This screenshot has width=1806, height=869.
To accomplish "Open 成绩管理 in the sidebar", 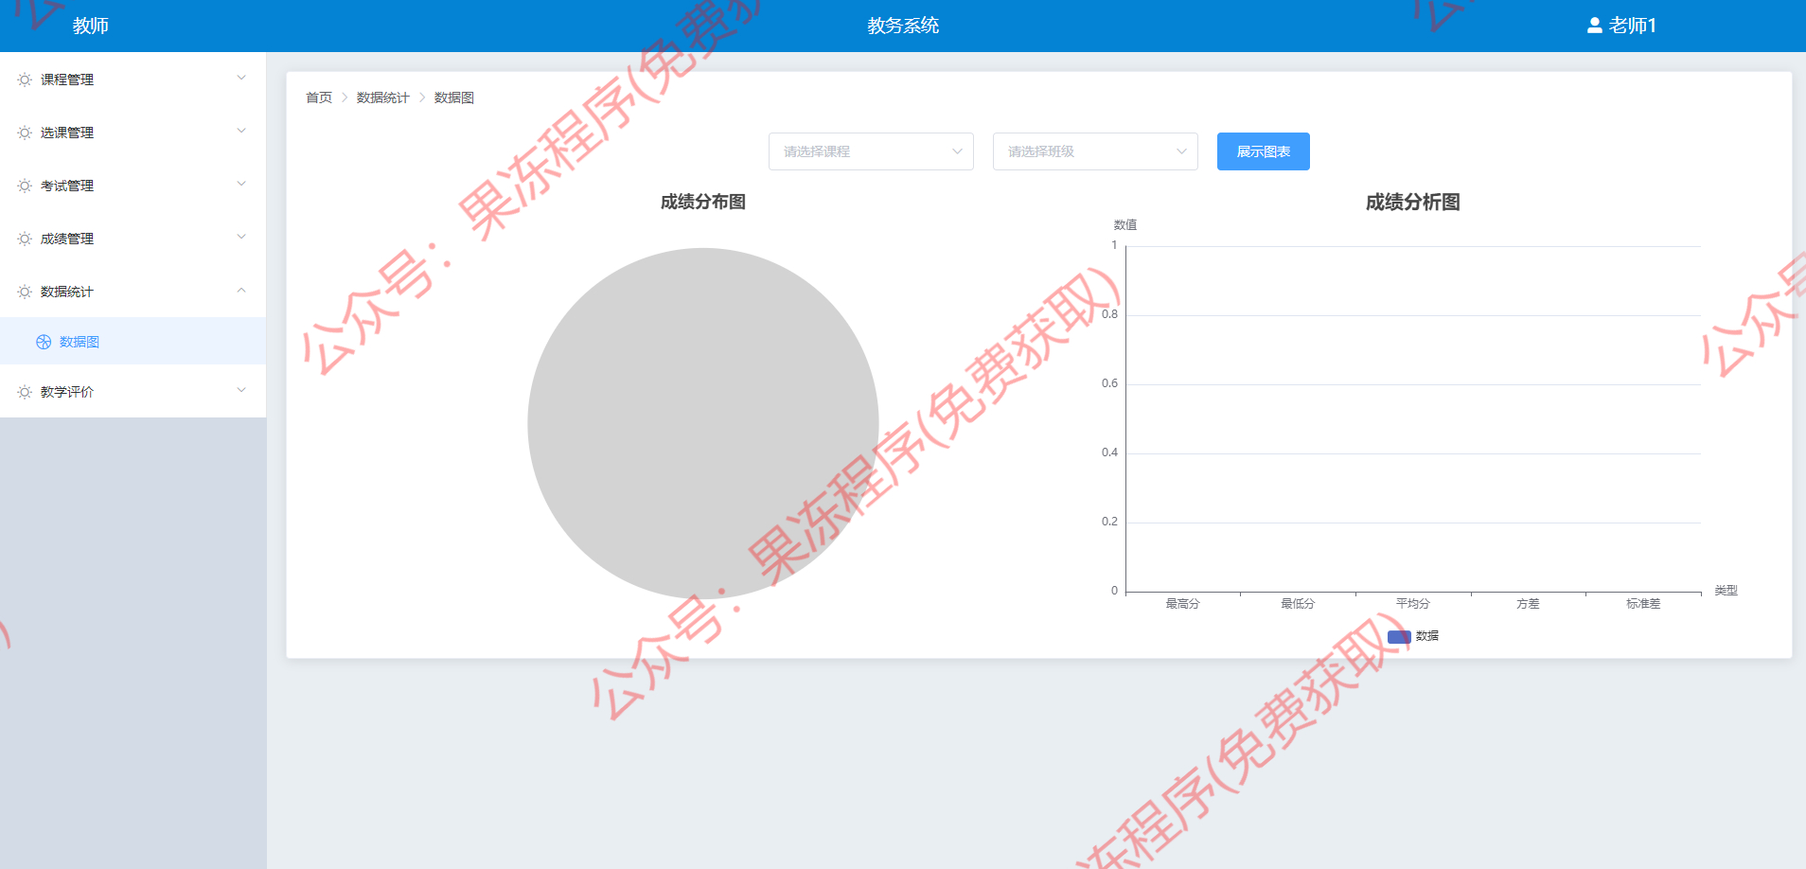I will (133, 239).
